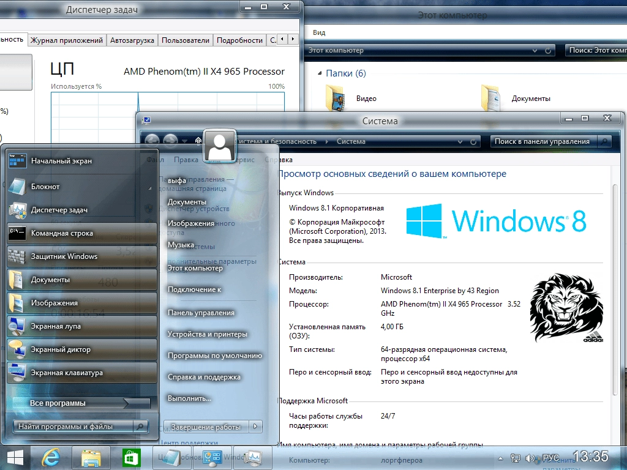Open Музыка from start menu
The image size is (627, 470).
click(181, 245)
